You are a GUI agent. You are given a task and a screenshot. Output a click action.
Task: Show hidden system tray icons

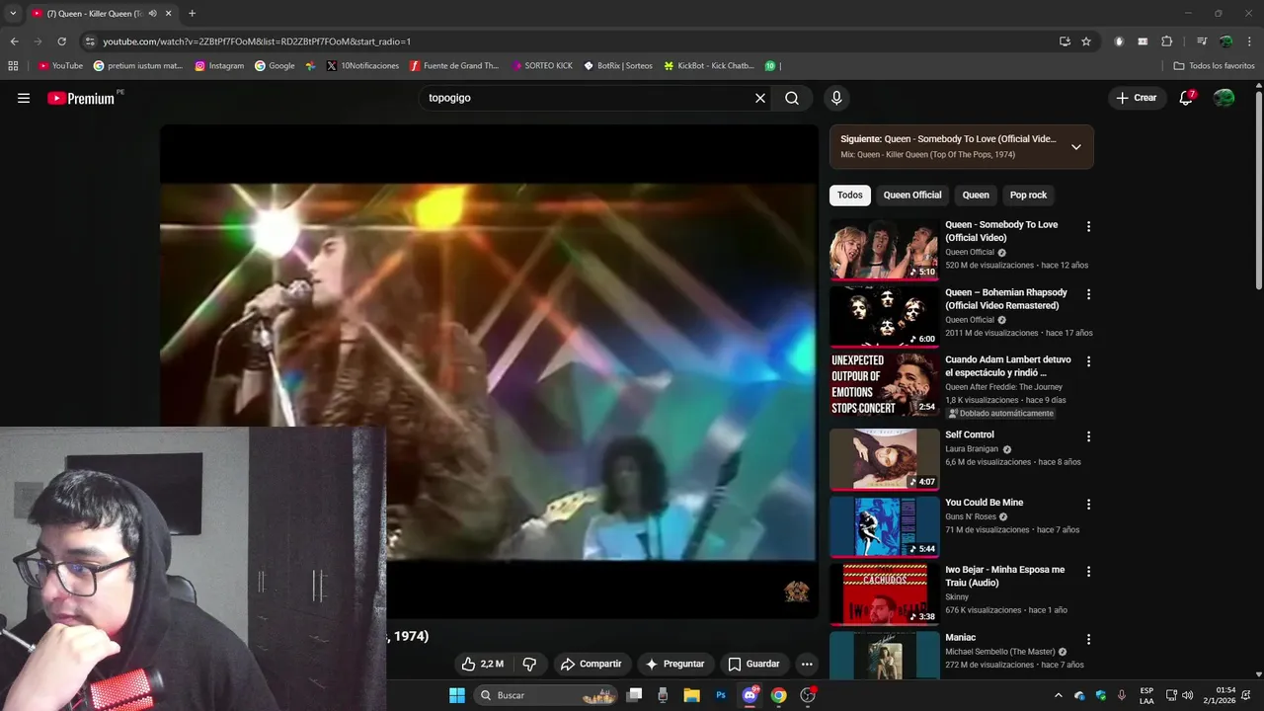point(1058,695)
